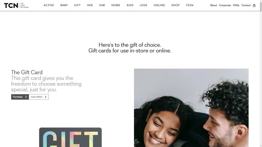Select GIFT in the top navigation

tap(77, 5)
